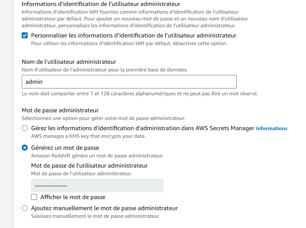This screenshot has height=228, width=306.
Task: Open the Informations link beside Secrets Manager
Action: pos(272,128)
